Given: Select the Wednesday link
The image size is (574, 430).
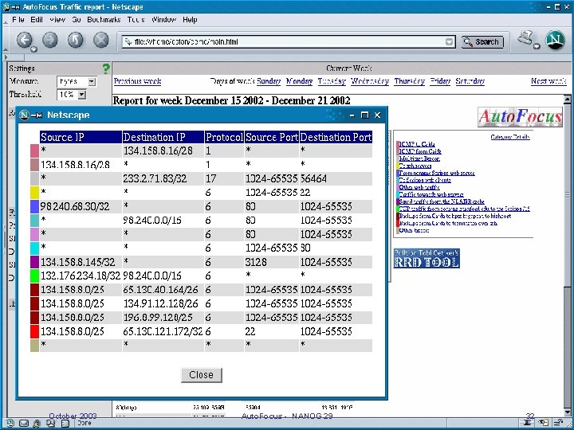Looking at the screenshot, I should point(370,81).
